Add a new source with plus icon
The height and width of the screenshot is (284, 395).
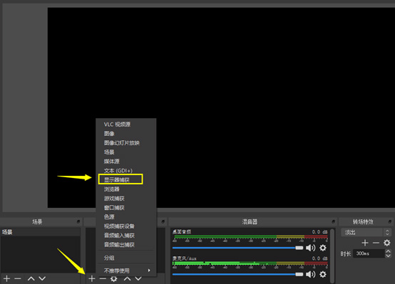pyautogui.click(x=92, y=278)
